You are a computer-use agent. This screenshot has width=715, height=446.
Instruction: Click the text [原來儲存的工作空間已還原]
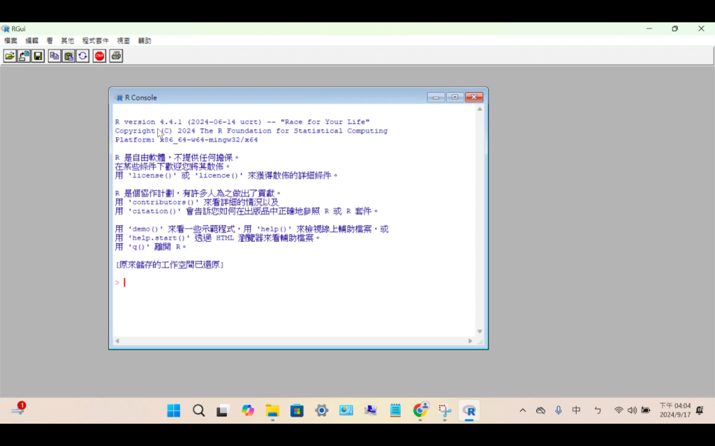[x=170, y=265]
